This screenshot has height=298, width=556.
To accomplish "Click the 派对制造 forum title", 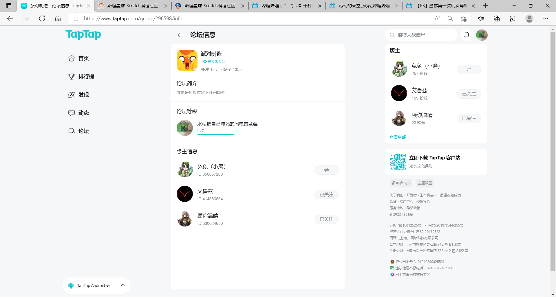I will (x=211, y=54).
